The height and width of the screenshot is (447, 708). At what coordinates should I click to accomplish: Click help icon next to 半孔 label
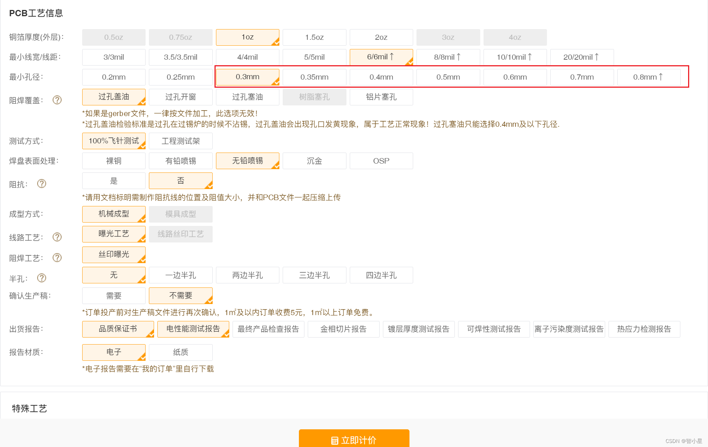[42, 278]
